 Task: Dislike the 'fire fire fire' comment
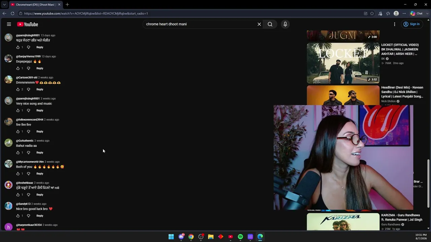tap(28, 131)
